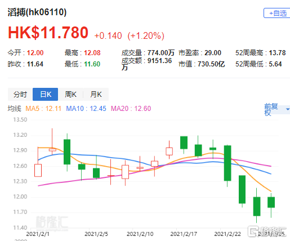The height and width of the screenshot is (241, 290).
Task: Click 成交额 value 9151.36
Action: 159,61
